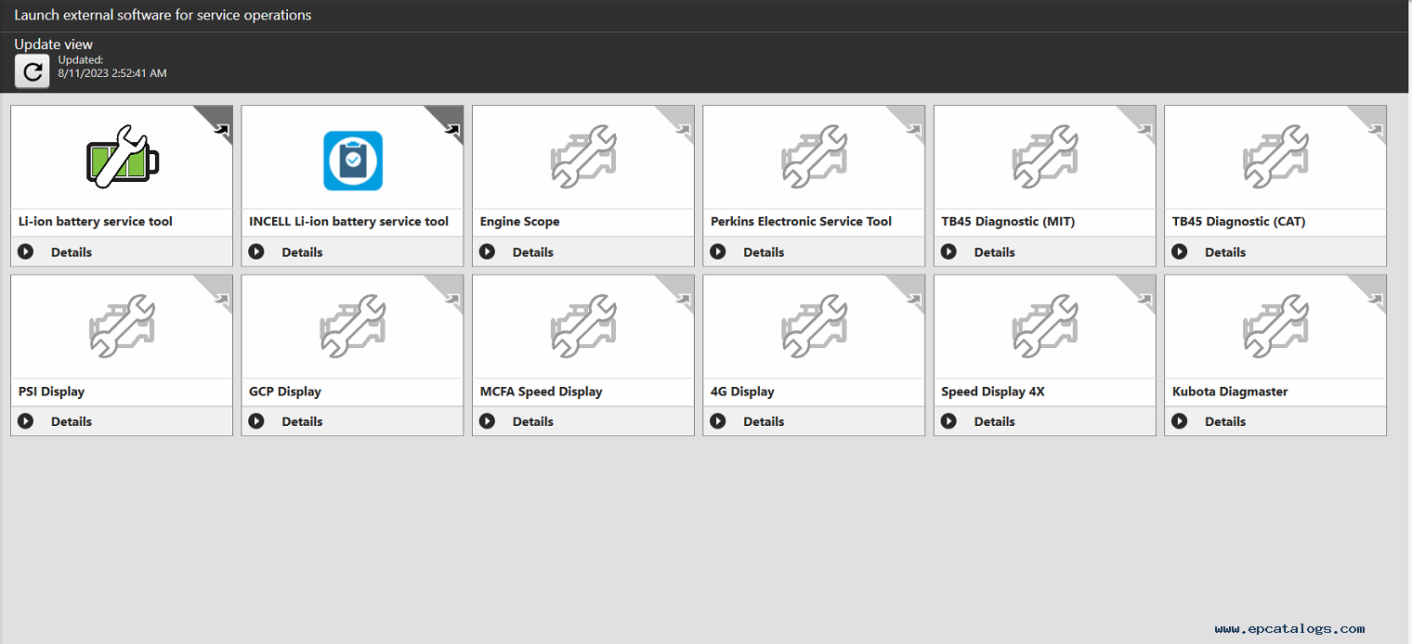Click the refresh Update view button

[x=33, y=71]
